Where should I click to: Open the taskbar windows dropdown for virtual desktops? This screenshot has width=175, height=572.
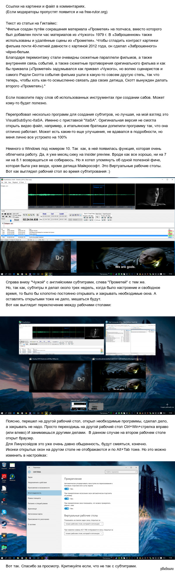pos(83,524)
